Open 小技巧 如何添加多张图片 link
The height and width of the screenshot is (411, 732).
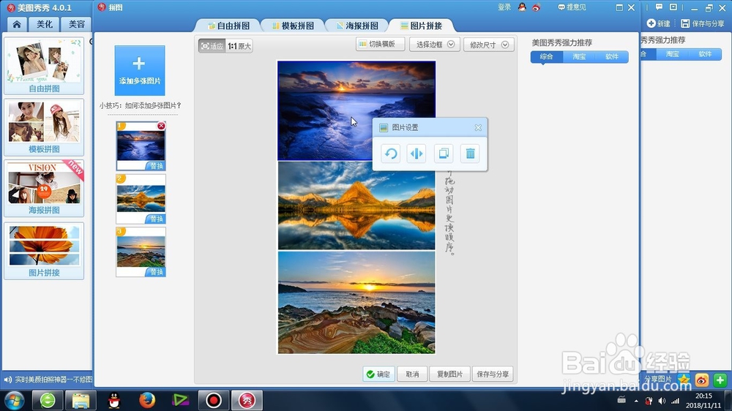click(140, 105)
